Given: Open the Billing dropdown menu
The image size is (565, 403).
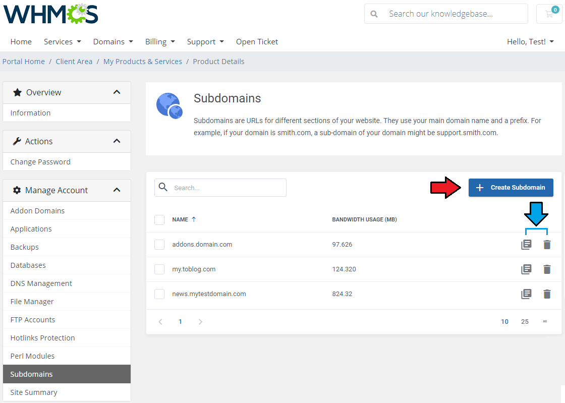Looking at the screenshot, I should click(x=160, y=42).
